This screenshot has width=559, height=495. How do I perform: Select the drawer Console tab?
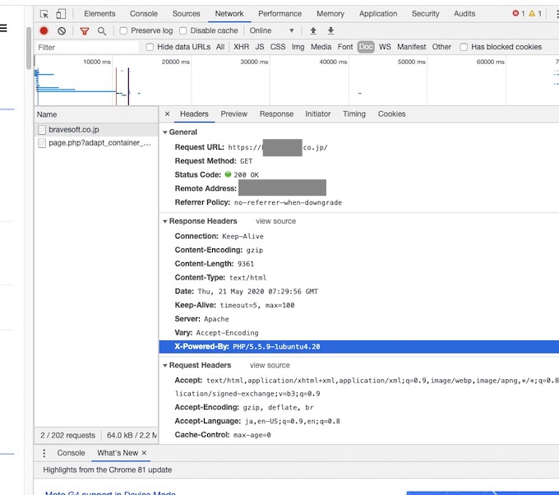(x=71, y=453)
